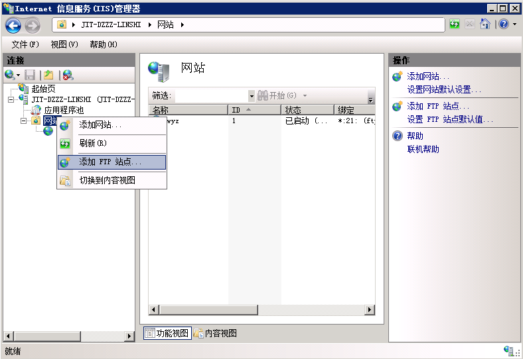Click the up-folder icon in 连接 toolbar
The image size is (523, 359).
tap(48, 76)
